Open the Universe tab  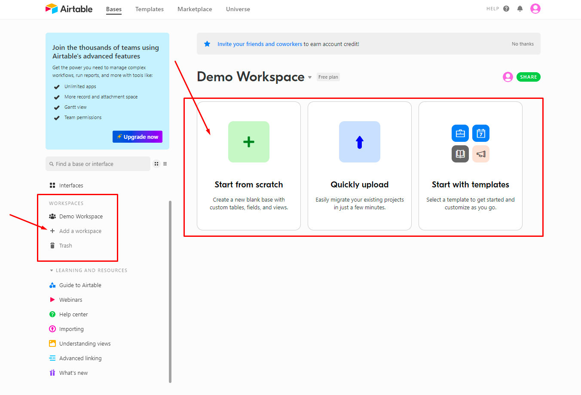tap(238, 9)
